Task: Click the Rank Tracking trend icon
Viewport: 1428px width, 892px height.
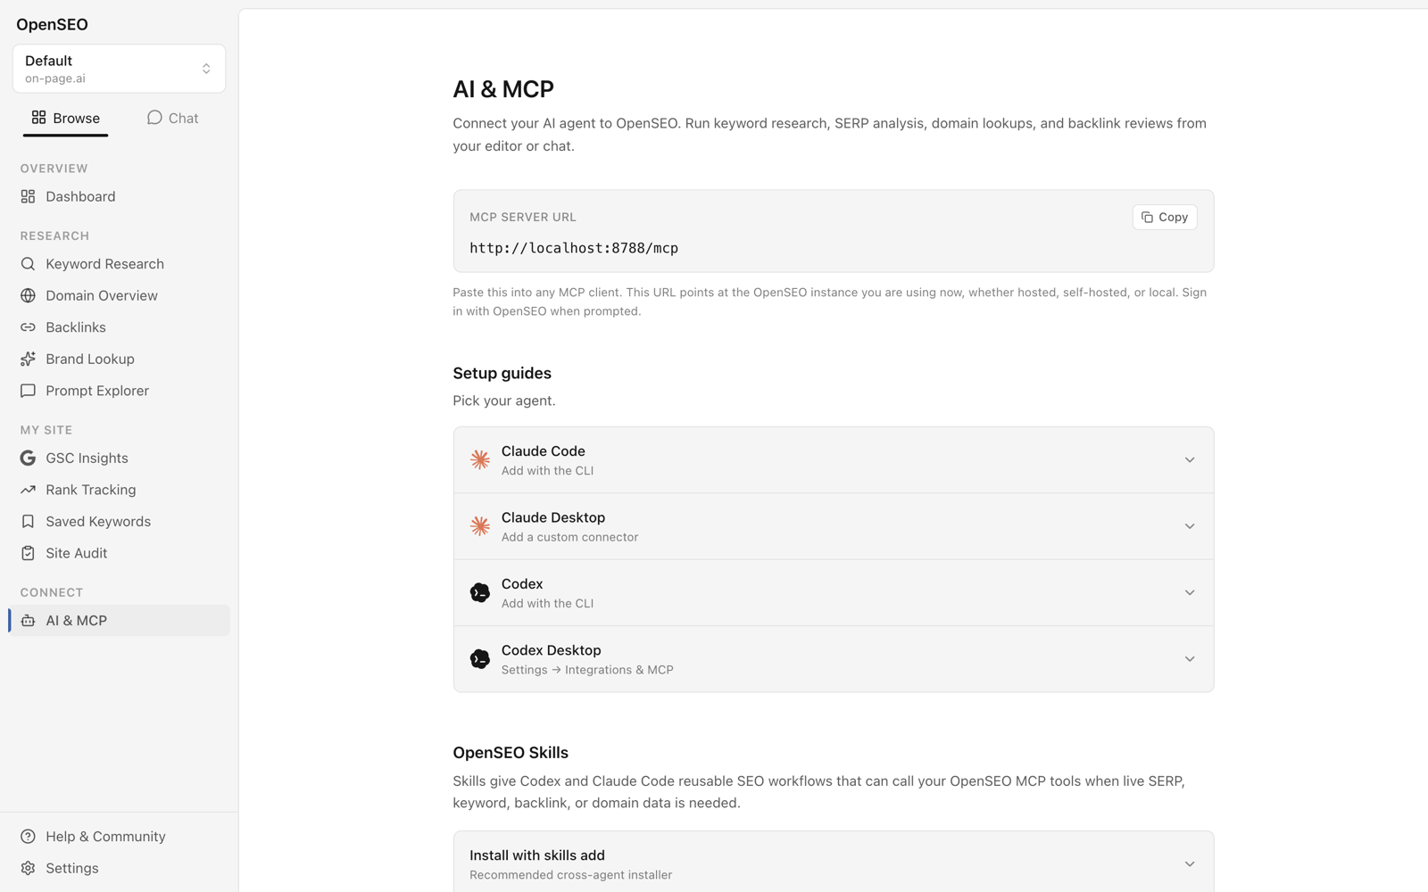Action: (28, 490)
